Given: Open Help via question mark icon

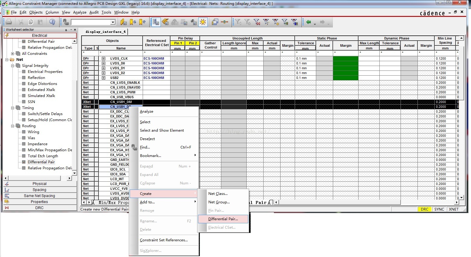Looking at the screenshot, I should pos(52,22).
